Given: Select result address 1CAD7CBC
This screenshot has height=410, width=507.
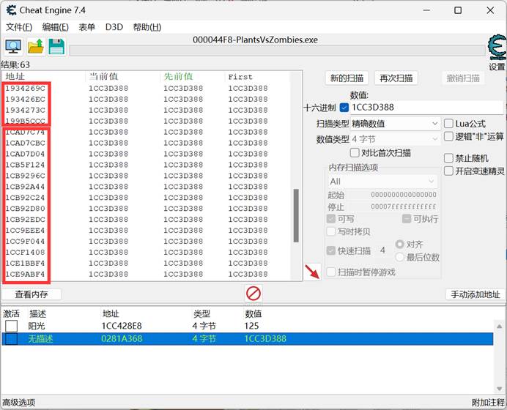Looking at the screenshot, I should 25,143.
